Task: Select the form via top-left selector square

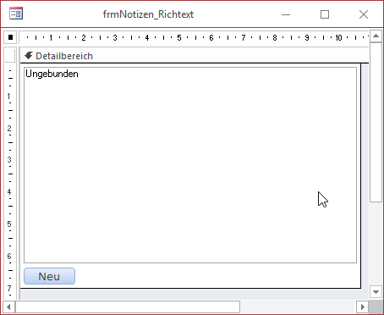Action: (10, 37)
